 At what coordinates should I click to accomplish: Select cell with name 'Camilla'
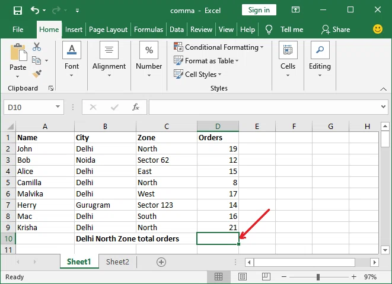[45, 182]
